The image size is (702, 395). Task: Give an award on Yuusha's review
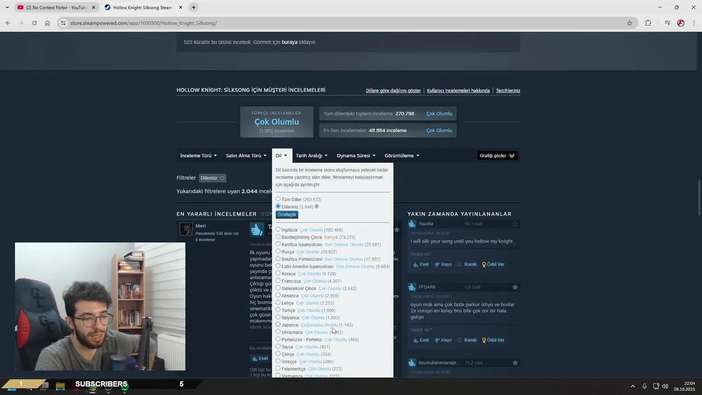point(493,264)
